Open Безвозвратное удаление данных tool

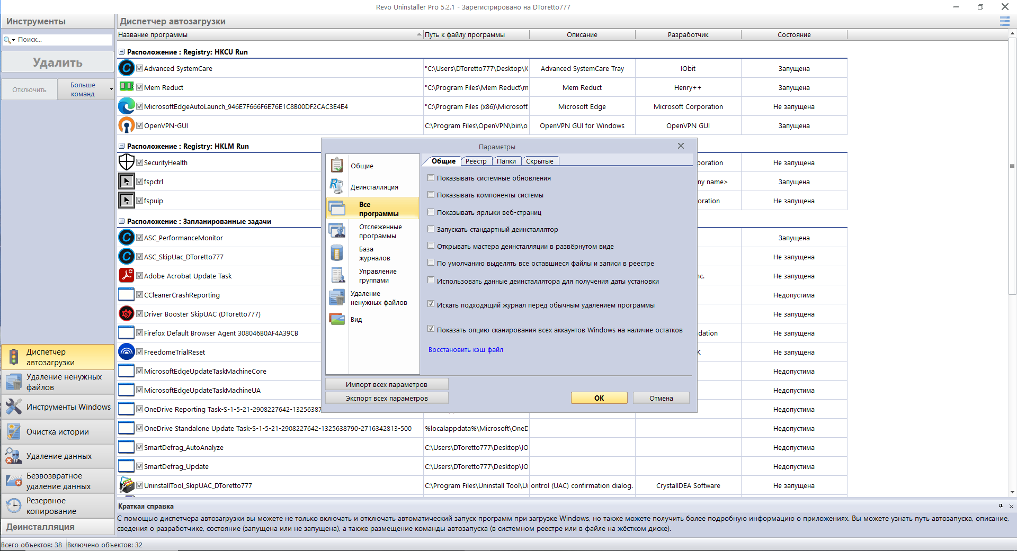coord(58,481)
